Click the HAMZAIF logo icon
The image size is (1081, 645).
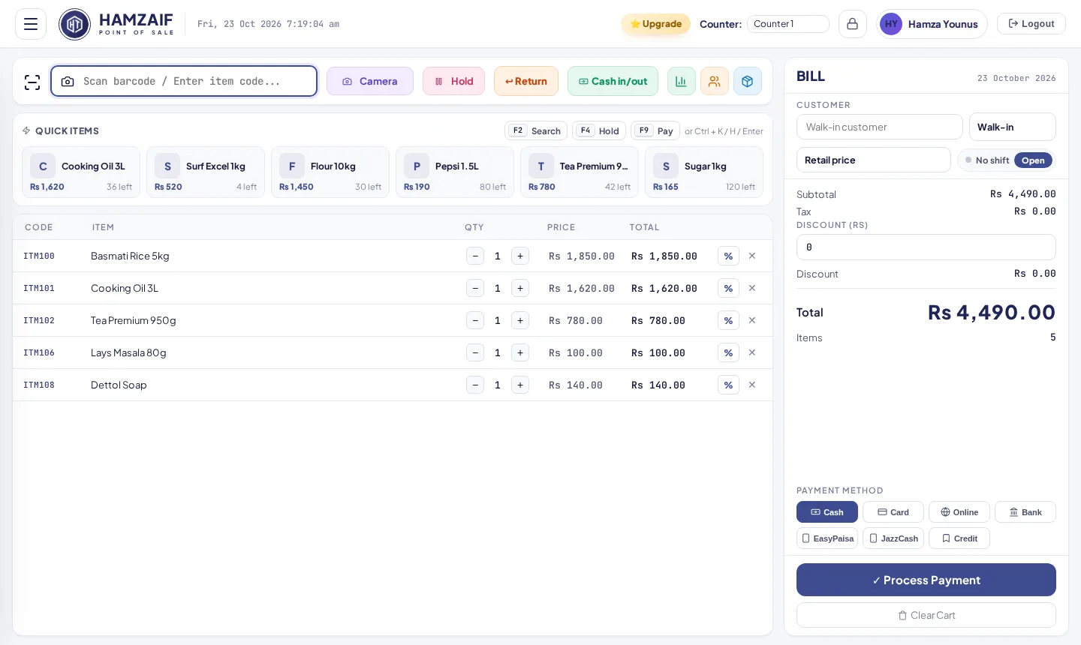(x=74, y=24)
